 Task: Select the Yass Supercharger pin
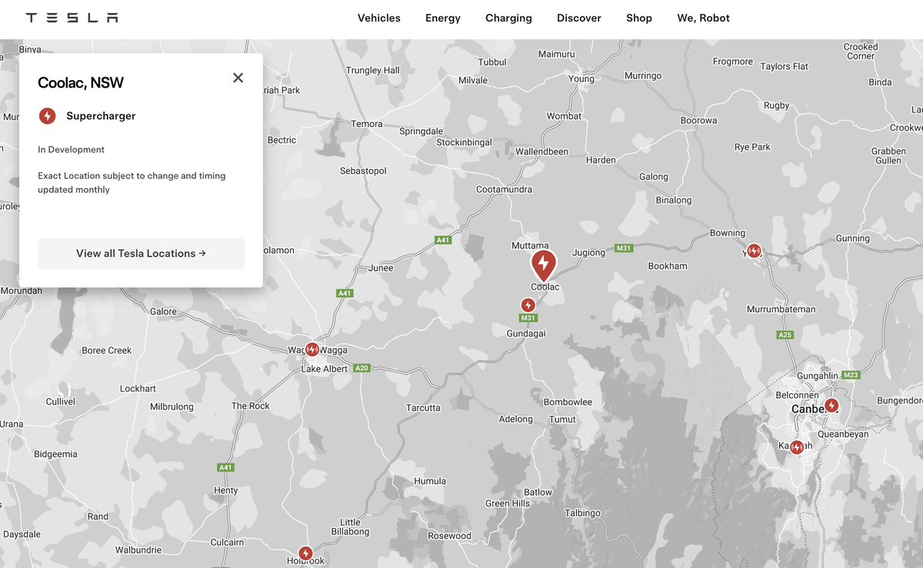point(754,251)
